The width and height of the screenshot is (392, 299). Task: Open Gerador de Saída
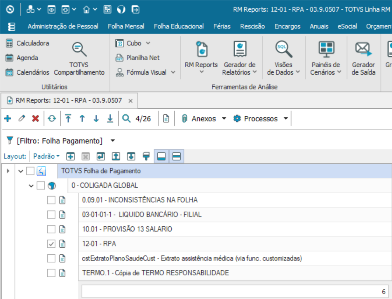click(x=363, y=58)
